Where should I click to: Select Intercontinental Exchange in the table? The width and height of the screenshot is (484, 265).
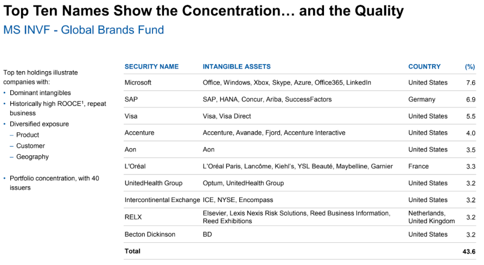click(x=162, y=200)
